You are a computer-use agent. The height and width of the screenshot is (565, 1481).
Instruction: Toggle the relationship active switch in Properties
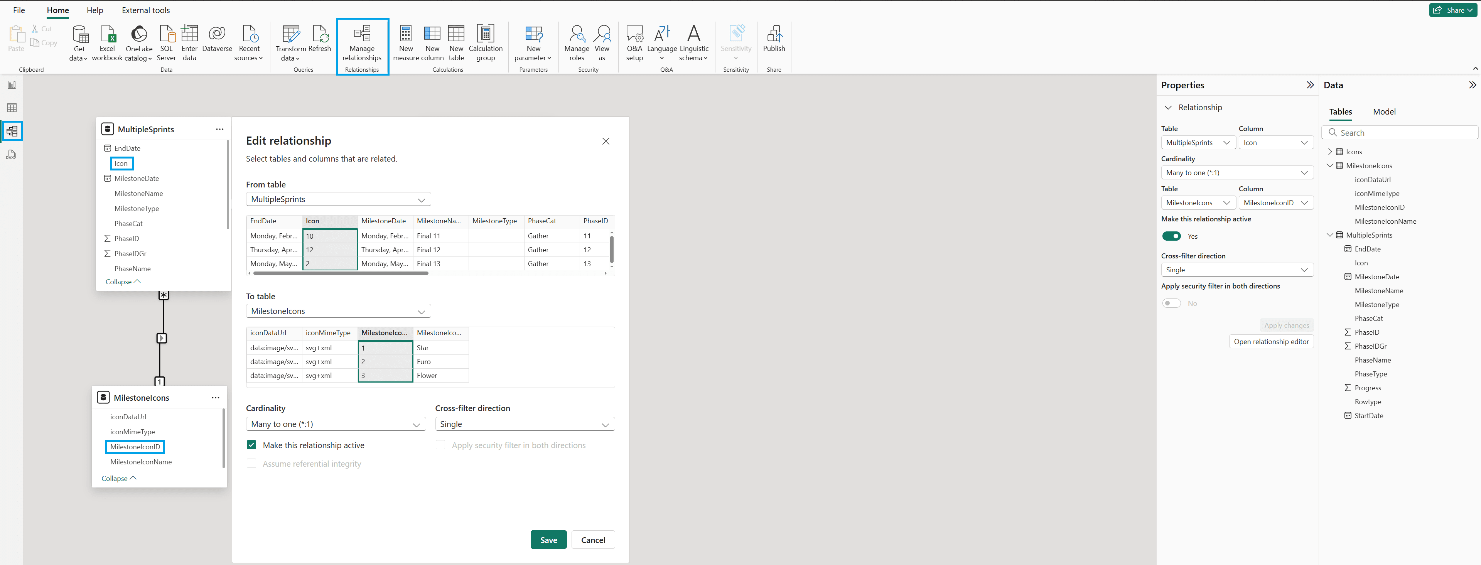[1171, 236]
